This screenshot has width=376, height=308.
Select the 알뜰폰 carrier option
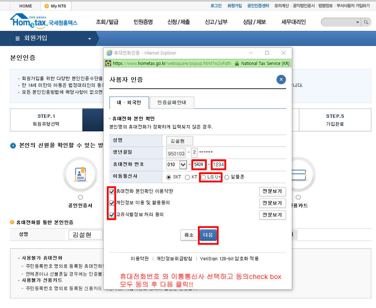[x=227, y=177]
